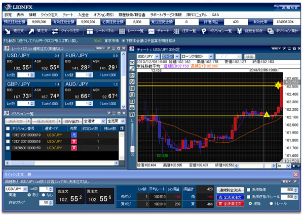Click the quick order 買注文 102.556 price button

99,196
